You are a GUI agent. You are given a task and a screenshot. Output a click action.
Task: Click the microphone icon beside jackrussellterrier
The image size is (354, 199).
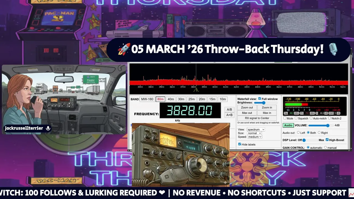[x=48, y=128]
